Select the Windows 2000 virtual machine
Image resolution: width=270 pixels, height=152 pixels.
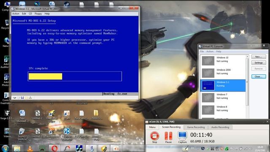[x=223, y=73]
